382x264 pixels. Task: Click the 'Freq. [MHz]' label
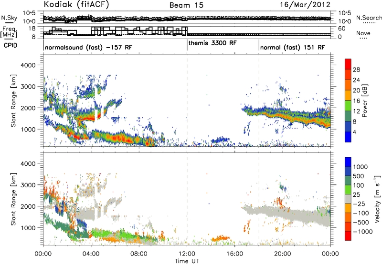[x=9, y=32]
